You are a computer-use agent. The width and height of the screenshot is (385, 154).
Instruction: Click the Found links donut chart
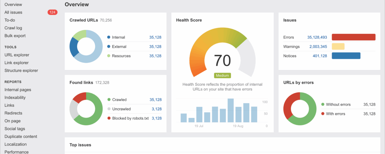click(x=86, y=109)
